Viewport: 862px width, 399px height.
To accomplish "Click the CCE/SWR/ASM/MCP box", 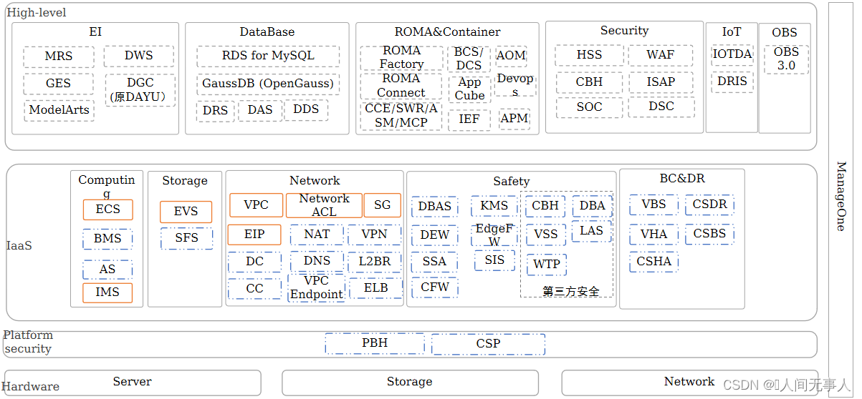I will 401,117.
